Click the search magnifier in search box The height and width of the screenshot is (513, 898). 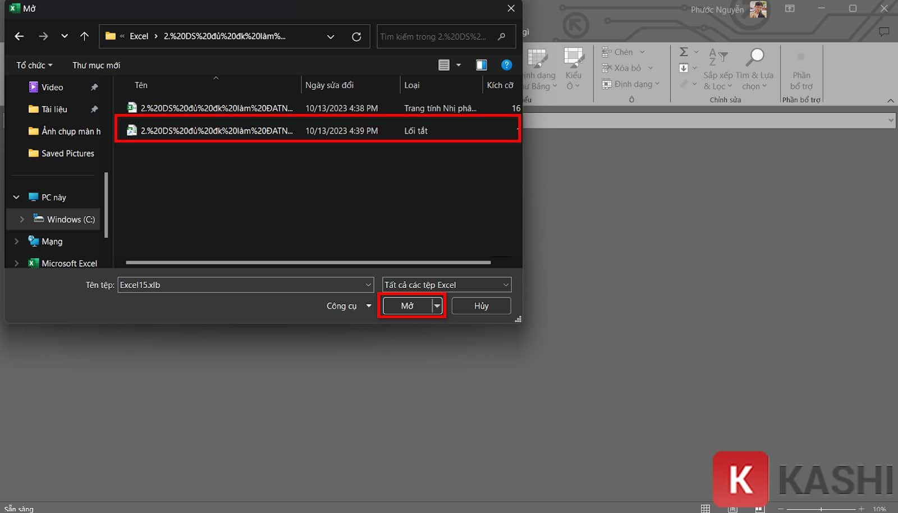click(x=501, y=36)
